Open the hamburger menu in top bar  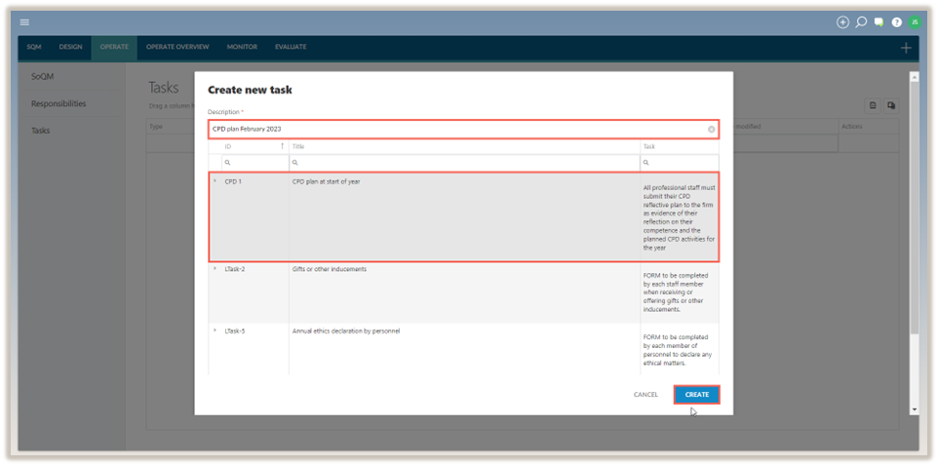tap(24, 21)
